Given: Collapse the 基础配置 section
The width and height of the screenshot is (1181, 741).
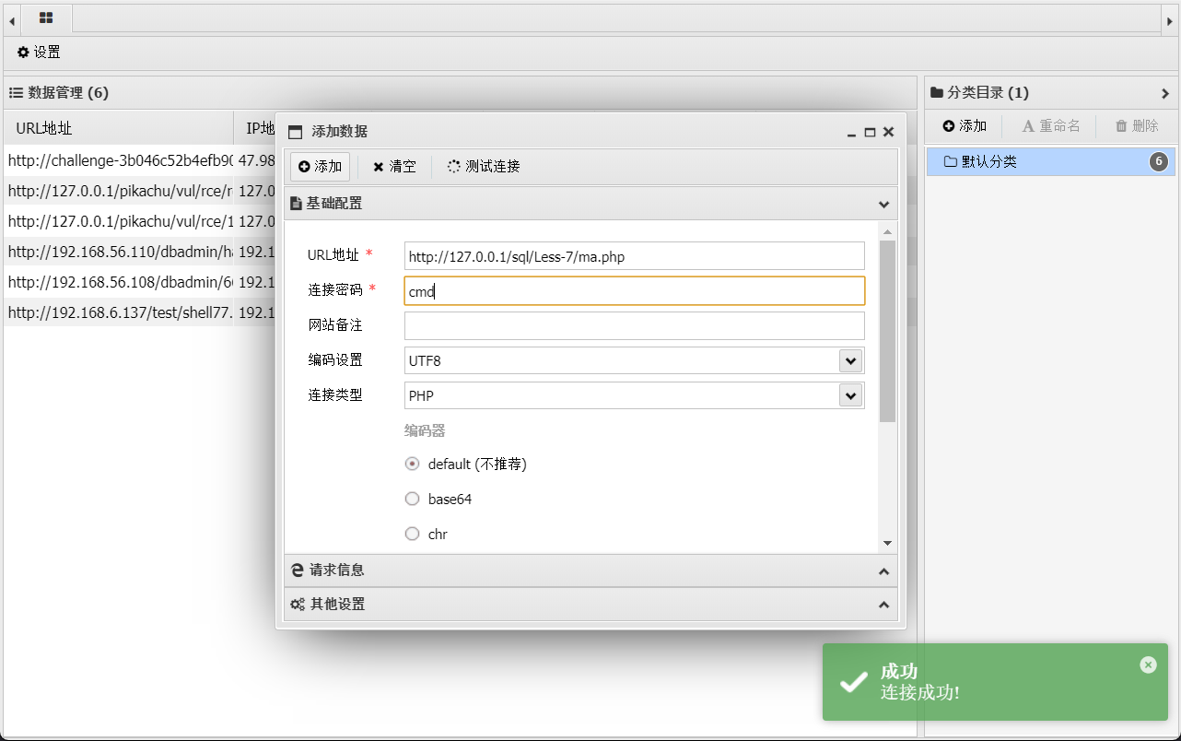Looking at the screenshot, I should click(883, 204).
